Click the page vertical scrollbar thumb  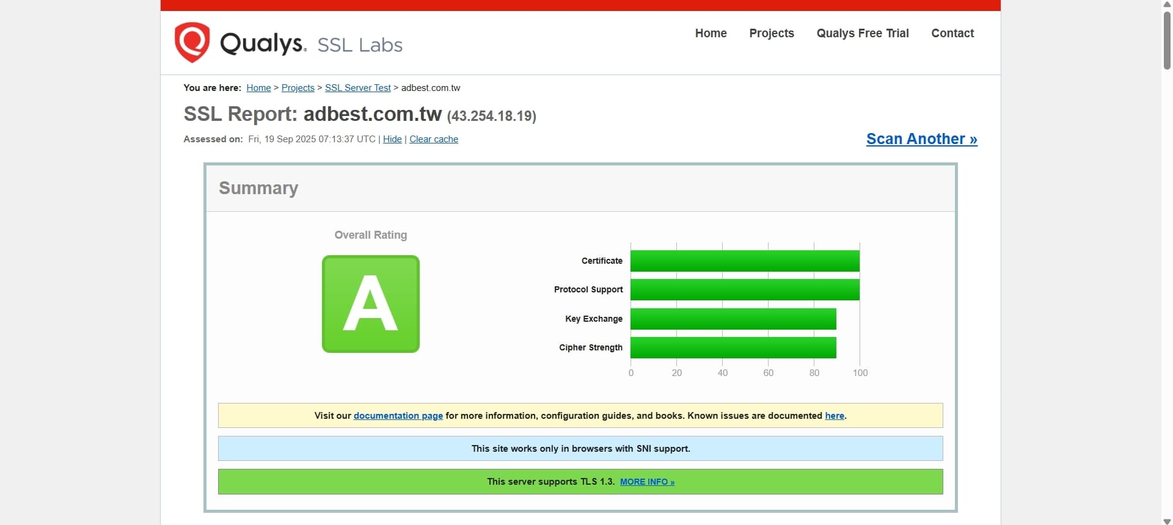tap(1166, 40)
